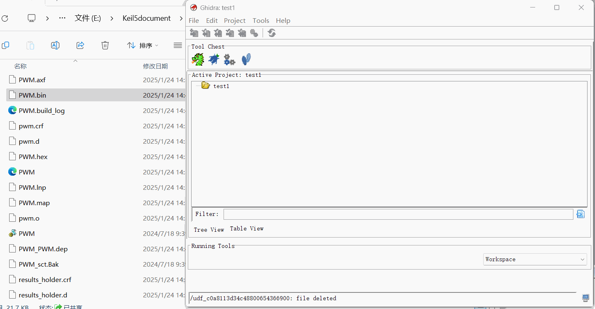Maximize the Ghidra window
The height and width of the screenshot is (309, 595).
557,7
